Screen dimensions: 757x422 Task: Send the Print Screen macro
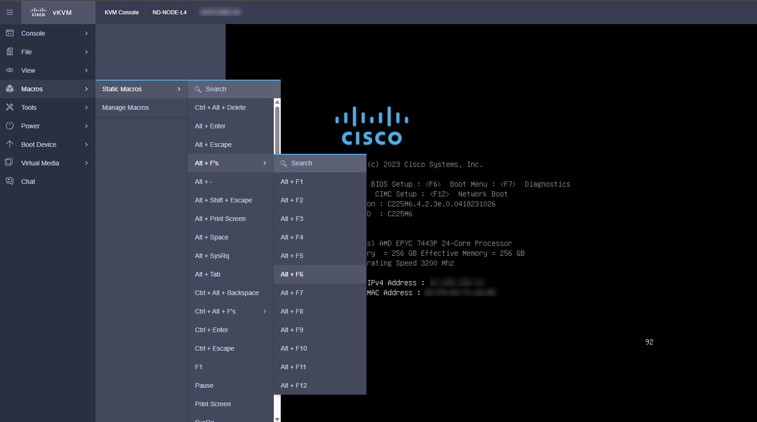[231, 404]
